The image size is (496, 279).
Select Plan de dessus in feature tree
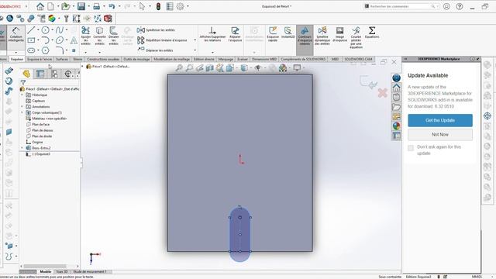(x=43, y=130)
